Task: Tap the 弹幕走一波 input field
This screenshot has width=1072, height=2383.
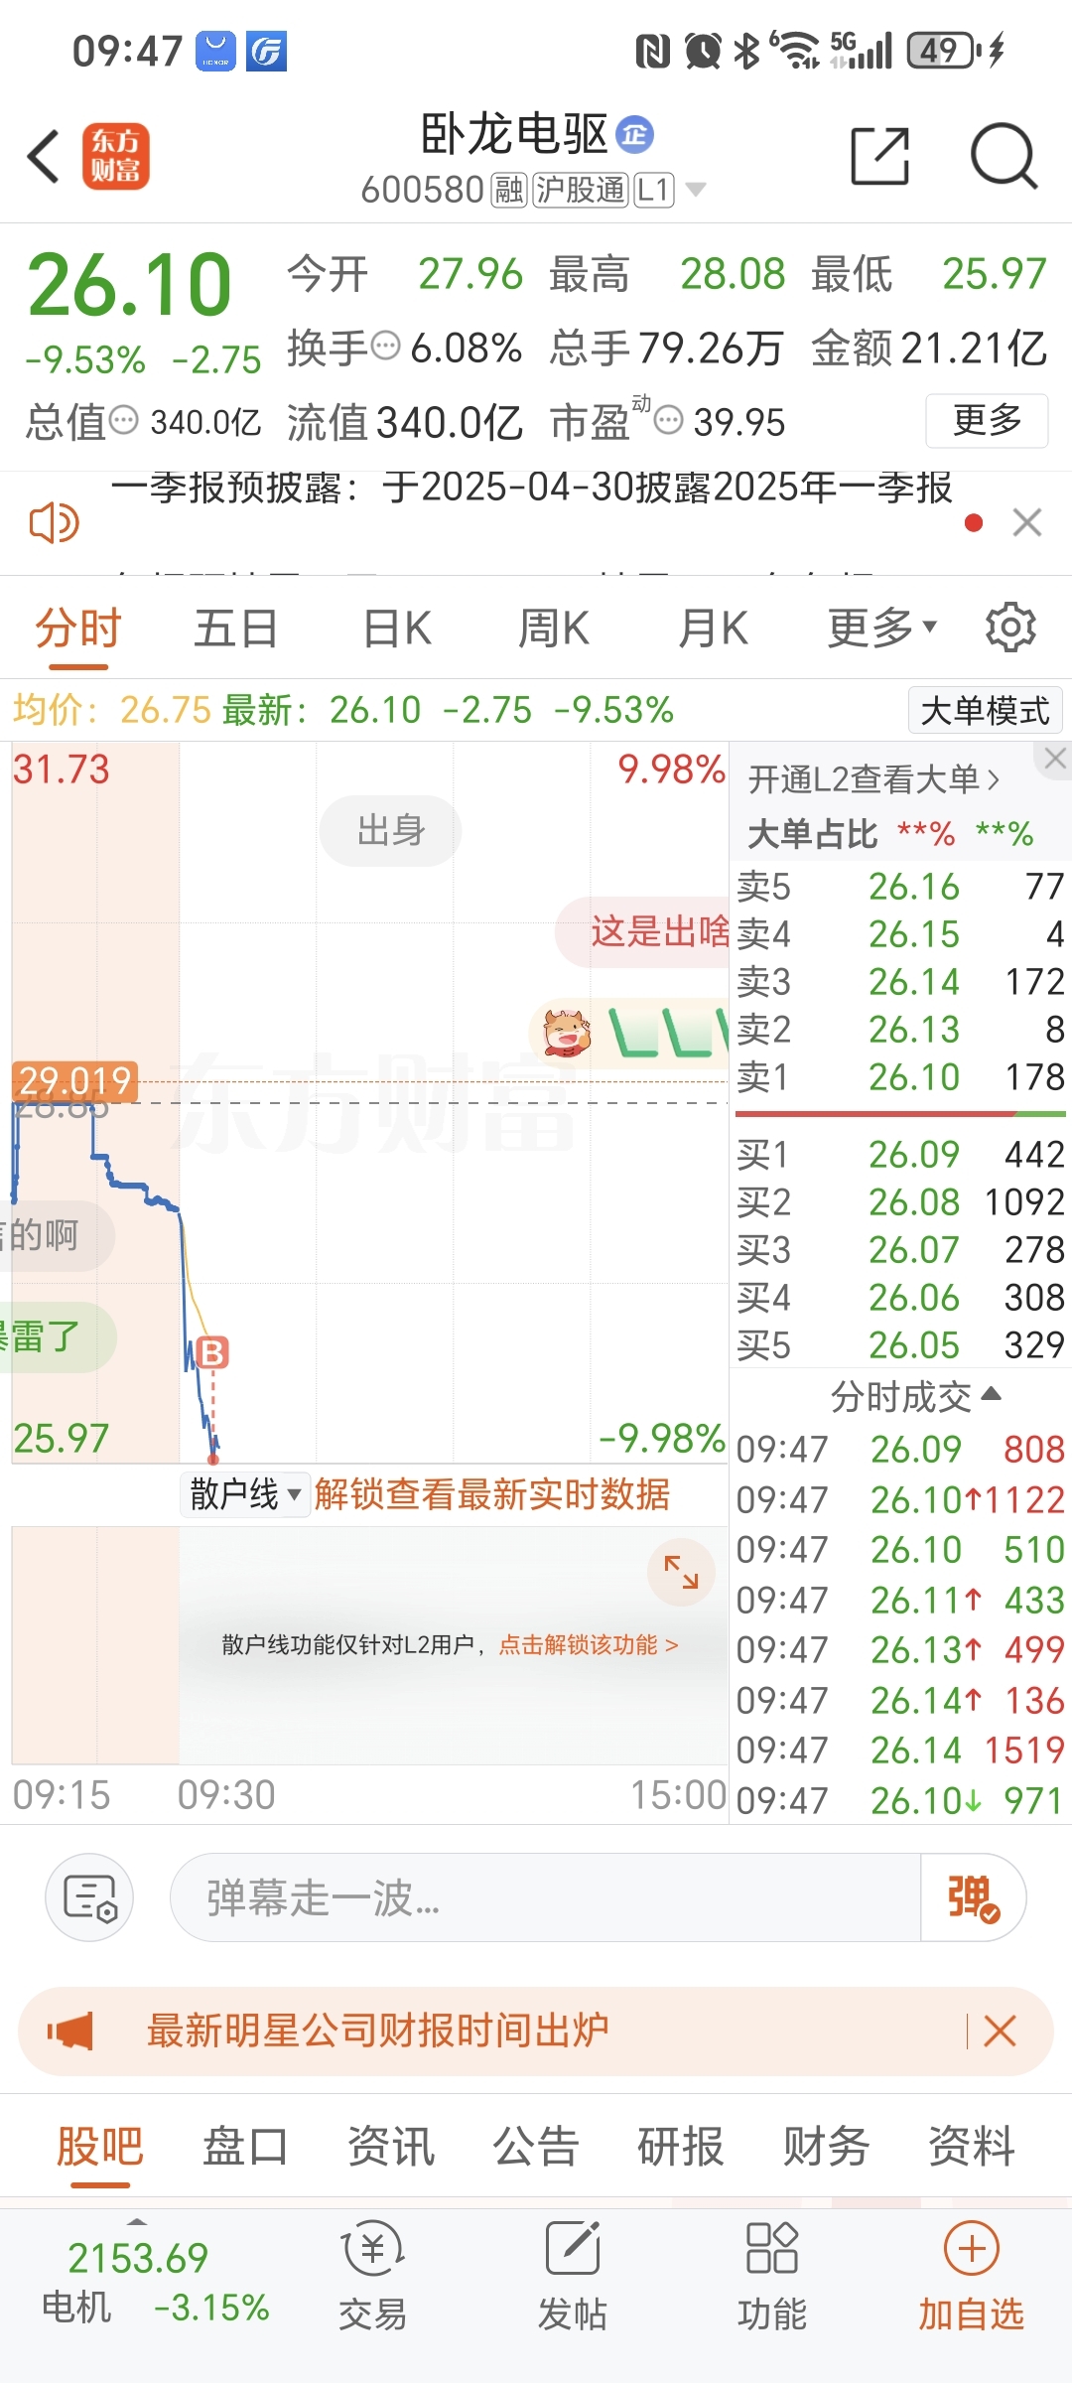Action: (546, 1897)
